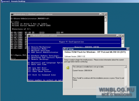Click '10) Log Off User' line
This screenshot has width=139, height=101.
(x=37, y=68)
